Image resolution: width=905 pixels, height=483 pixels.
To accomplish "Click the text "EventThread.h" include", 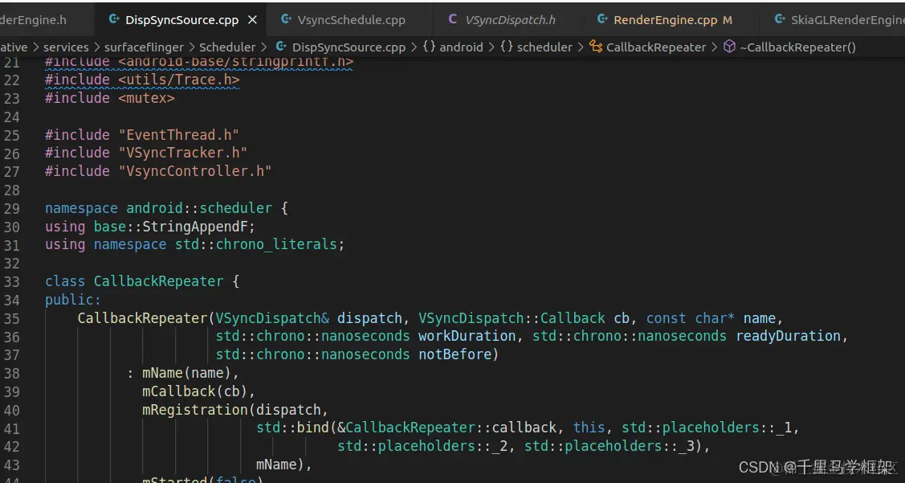I will pyautogui.click(x=179, y=135).
